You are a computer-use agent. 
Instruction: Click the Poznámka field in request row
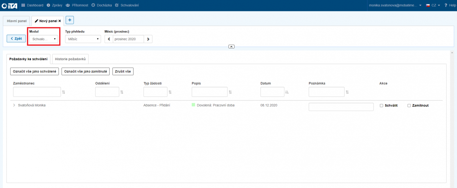point(341,107)
